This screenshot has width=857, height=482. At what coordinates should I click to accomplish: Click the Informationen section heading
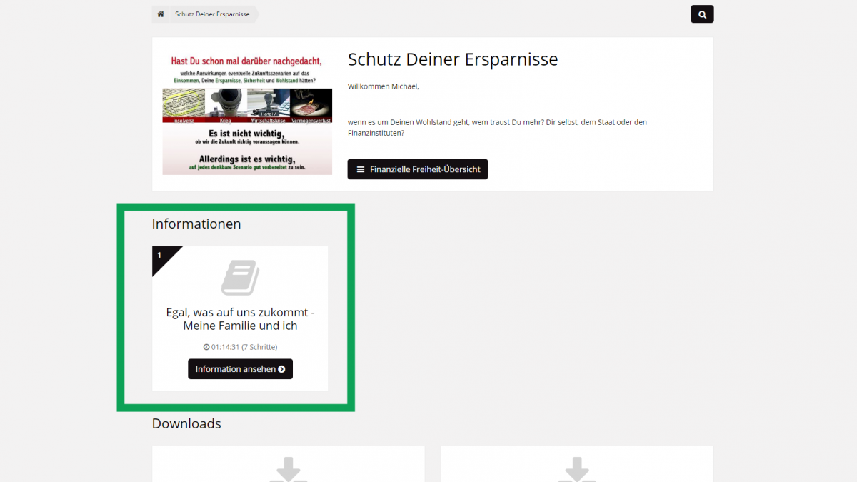pos(196,224)
